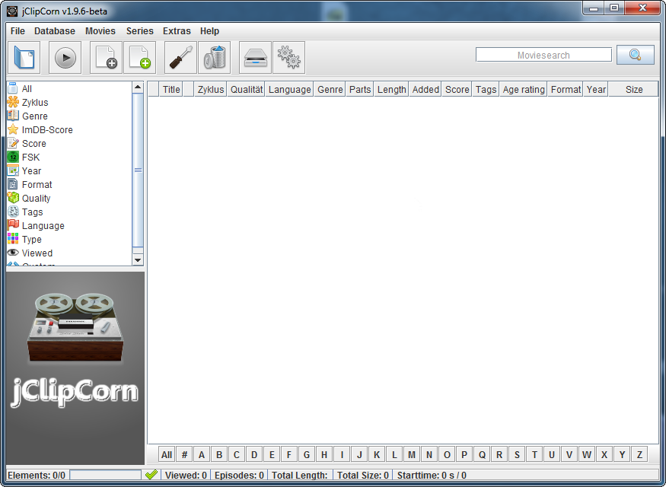Click sidebar scrollbar down arrow
Screen dimensions: 666x487
click(x=138, y=259)
